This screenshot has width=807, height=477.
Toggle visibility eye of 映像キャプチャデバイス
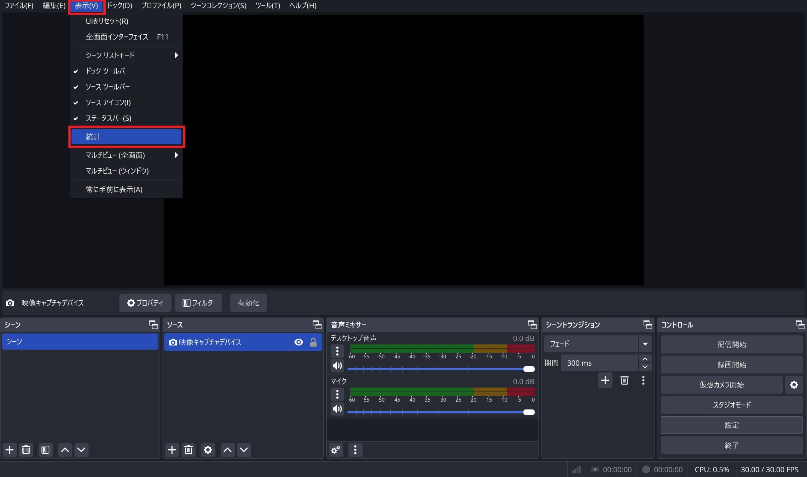(x=299, y=342)
